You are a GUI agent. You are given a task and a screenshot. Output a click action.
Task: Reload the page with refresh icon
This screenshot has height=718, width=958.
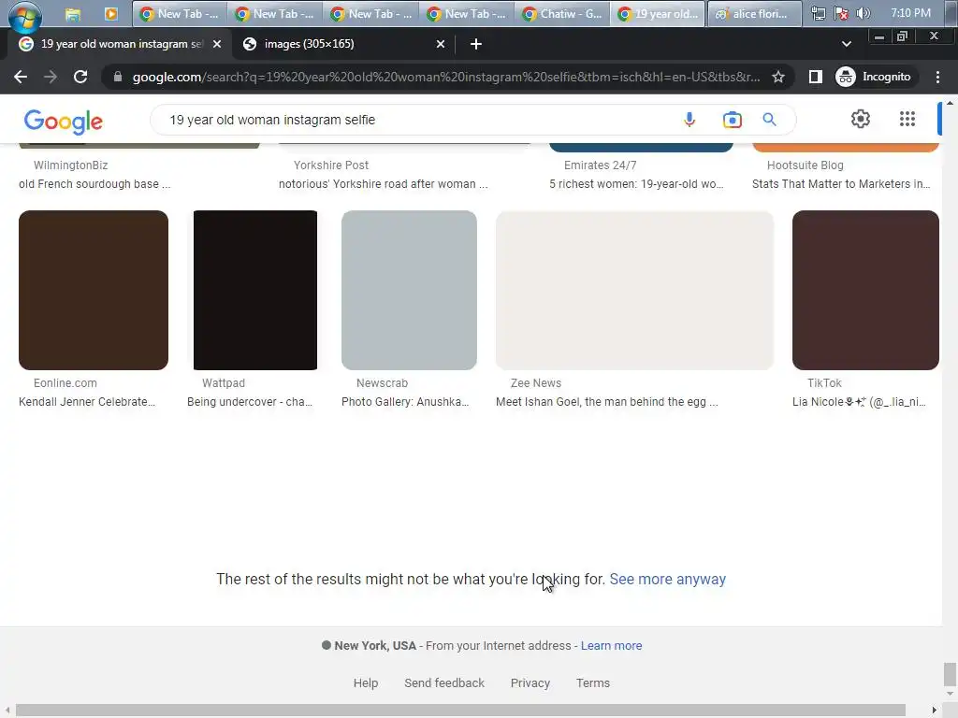click(x=80, y=77)
